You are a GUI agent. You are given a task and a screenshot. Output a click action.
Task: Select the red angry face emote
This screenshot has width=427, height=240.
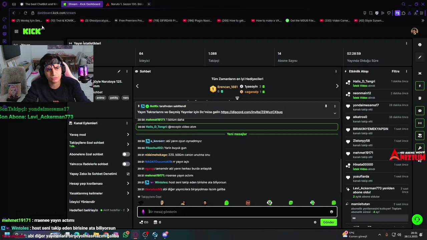pyautogui.click(x=248, y=203)
